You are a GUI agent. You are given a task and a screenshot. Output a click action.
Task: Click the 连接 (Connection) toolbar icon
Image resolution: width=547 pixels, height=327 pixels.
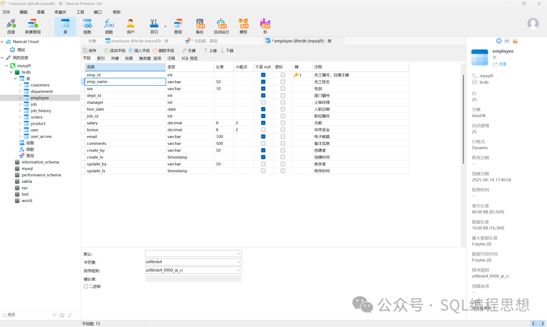(x=11, y=26)
